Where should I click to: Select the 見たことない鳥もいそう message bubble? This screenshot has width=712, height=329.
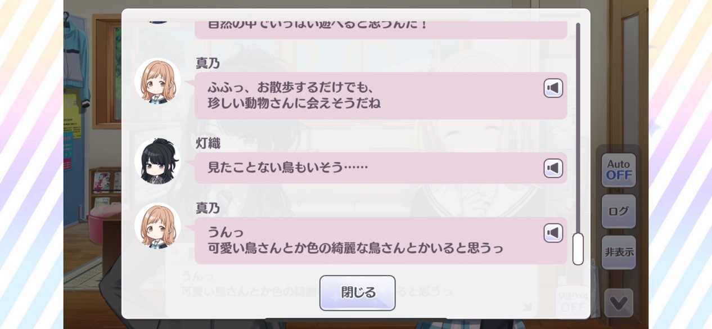(x=381, y=168)
